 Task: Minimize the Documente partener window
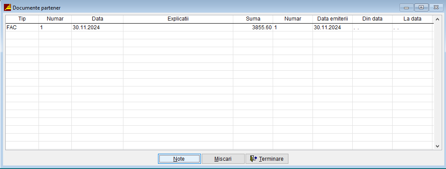click(407, 7)
